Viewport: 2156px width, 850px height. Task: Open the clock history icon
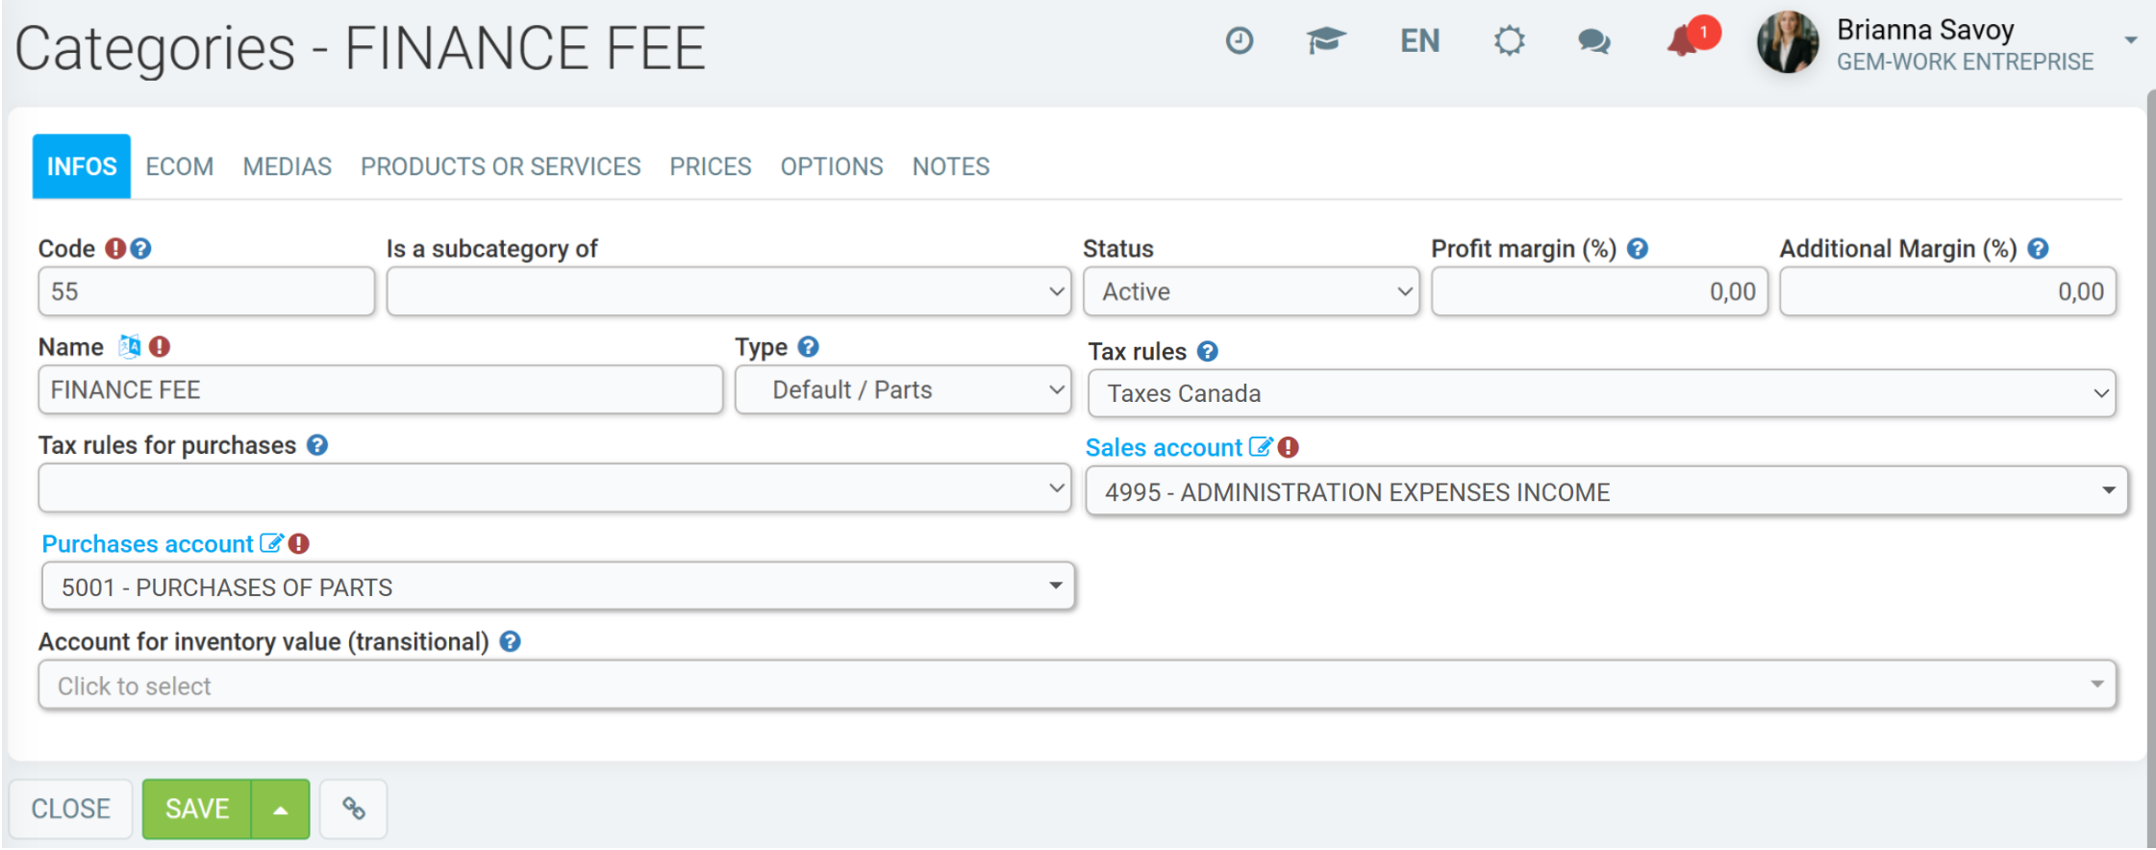click(x=1239, y=40)
